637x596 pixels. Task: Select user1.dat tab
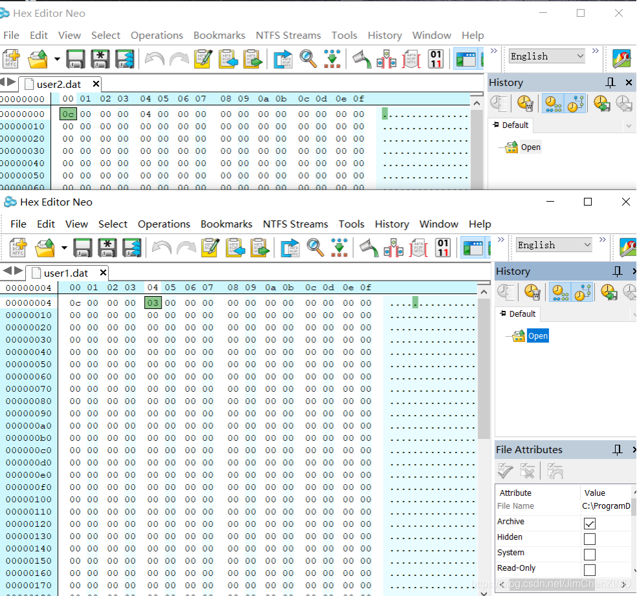coord(65,273)
